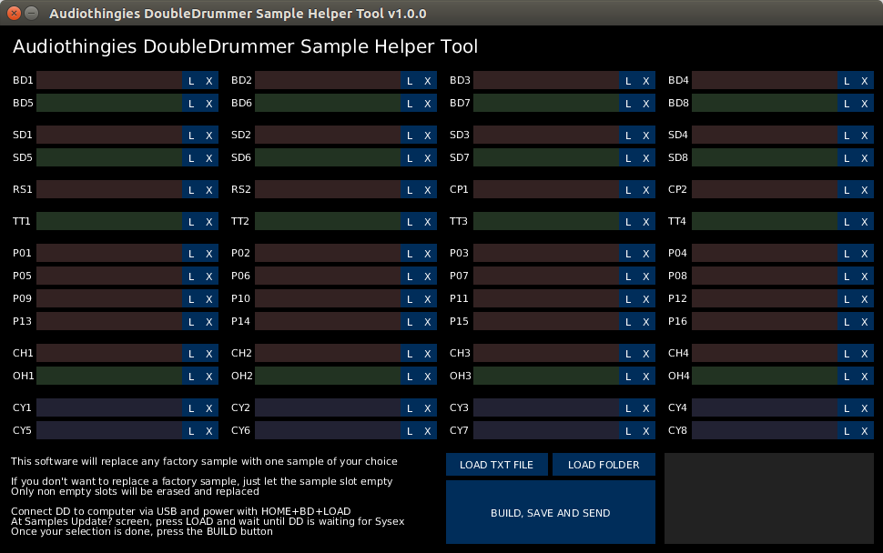Image resolution: width=883 pixels, height=553 pixels.
Task: Click the P12 slot label
Action: [x=677, y=298]
